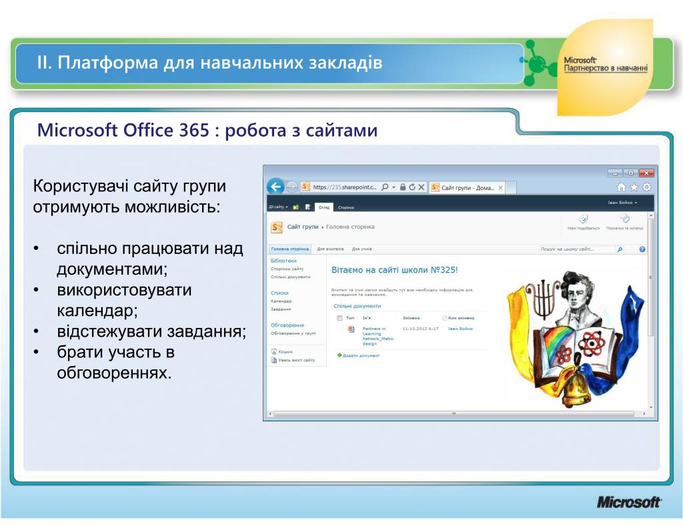Select the 'Сторінка' ribbon tab
The height and width of the screenshot is (526, 683).
[346, 208]
